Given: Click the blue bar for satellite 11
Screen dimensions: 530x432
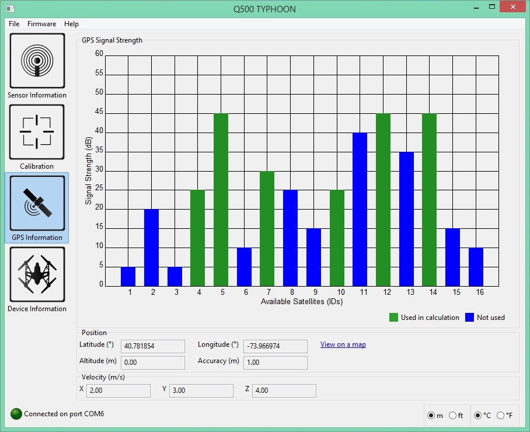Looking at the screenshot, I should pos(360,210).
